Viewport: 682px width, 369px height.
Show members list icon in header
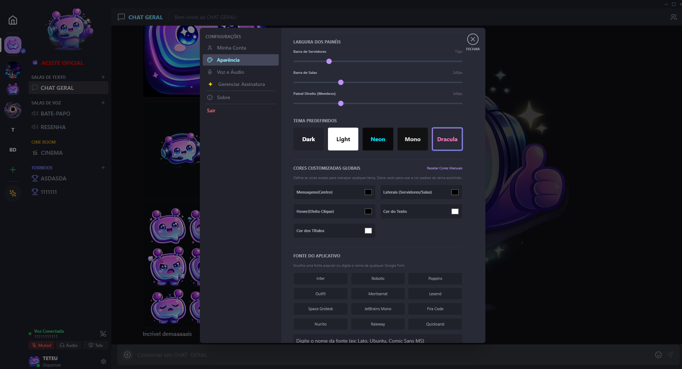coord(673,17)
